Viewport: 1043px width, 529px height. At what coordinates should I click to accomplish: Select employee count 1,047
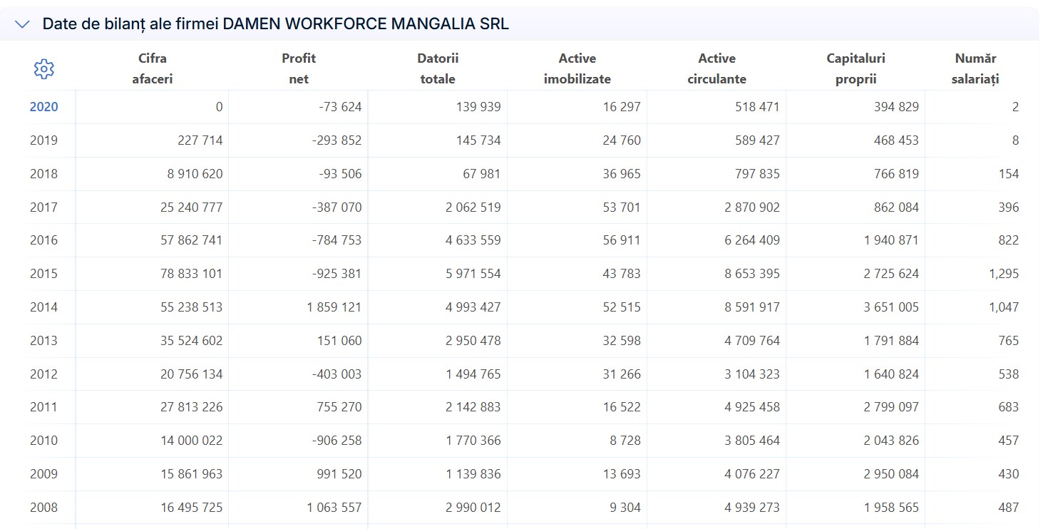[x=1004, y=307]
